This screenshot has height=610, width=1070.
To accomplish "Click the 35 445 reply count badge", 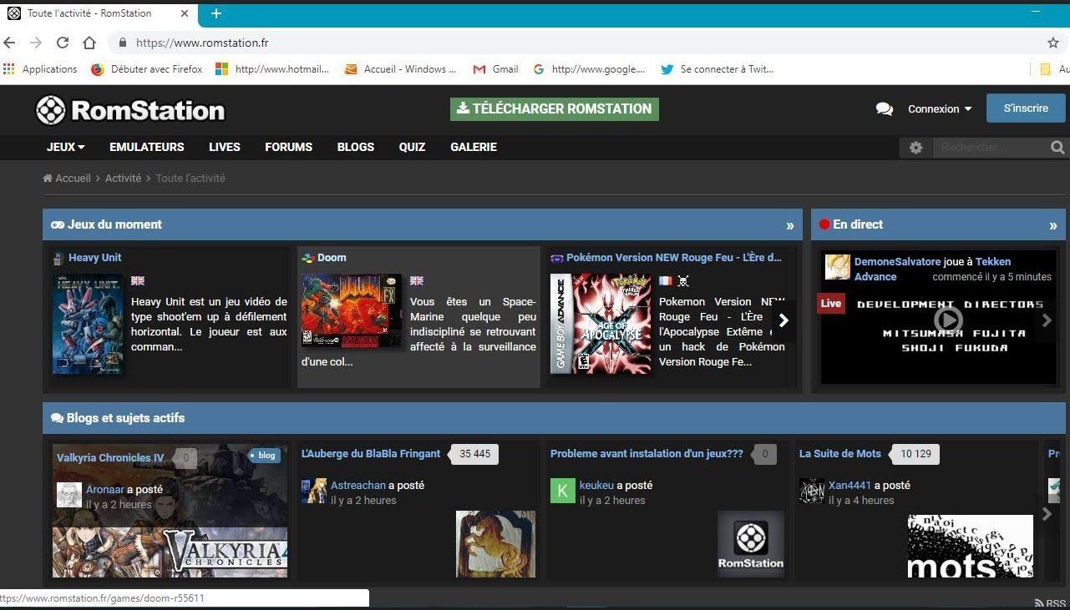I will [x=474, y=454].
